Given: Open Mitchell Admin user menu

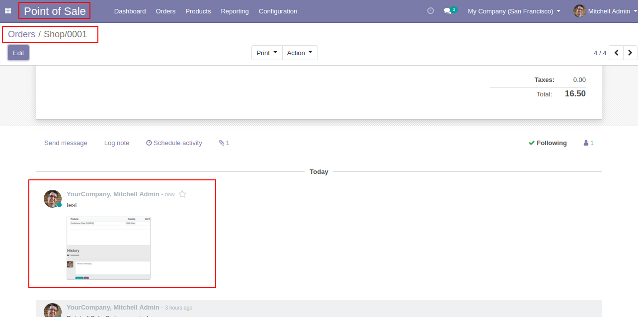Looking at the screenshot, I should [x=606, y=11].
